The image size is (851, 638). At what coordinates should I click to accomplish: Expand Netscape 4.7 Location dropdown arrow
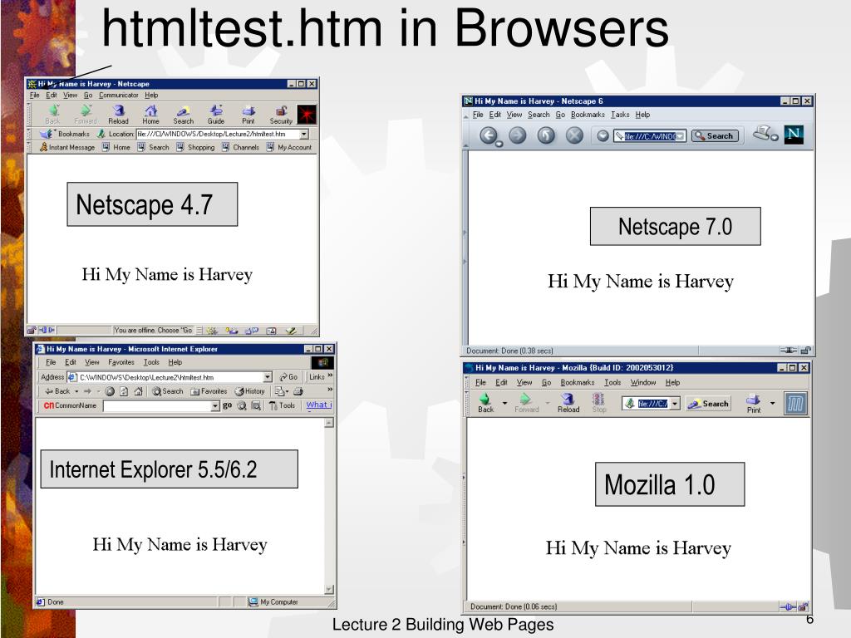pos(304,134)
